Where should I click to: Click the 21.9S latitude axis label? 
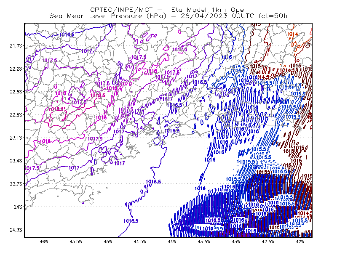click(x=16, y=46)
